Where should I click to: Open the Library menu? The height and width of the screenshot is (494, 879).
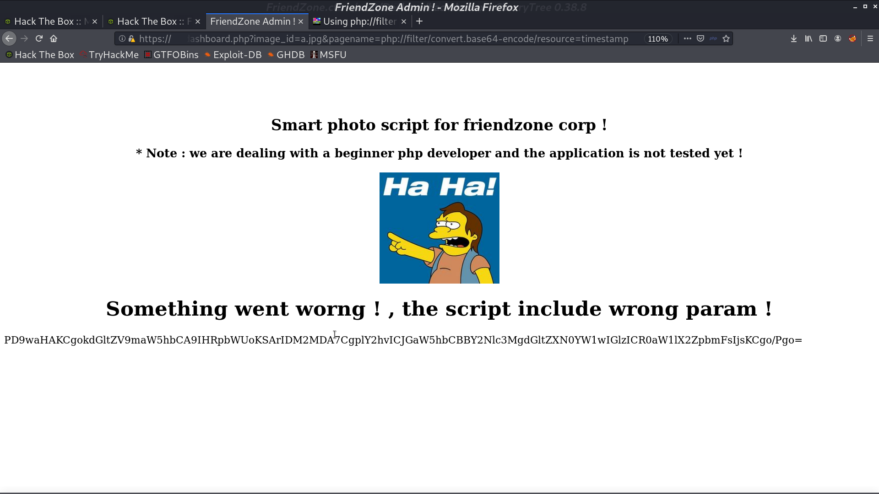coord(808,39)
